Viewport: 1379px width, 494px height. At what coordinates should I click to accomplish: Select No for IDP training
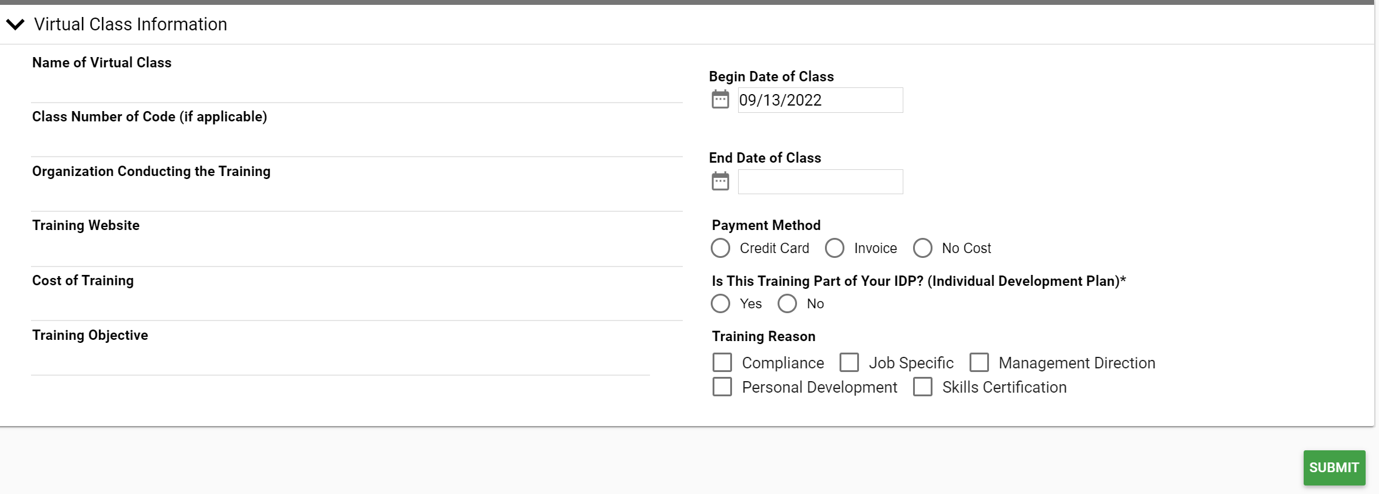tap(787, 303)
